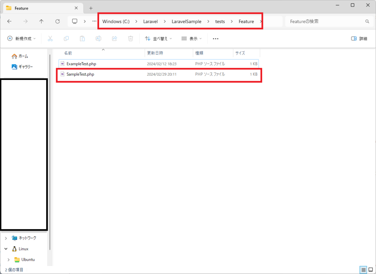Click Feature in the breadcrumb
This screenshot has height=274, width=376.
click(x=246, y=21)
